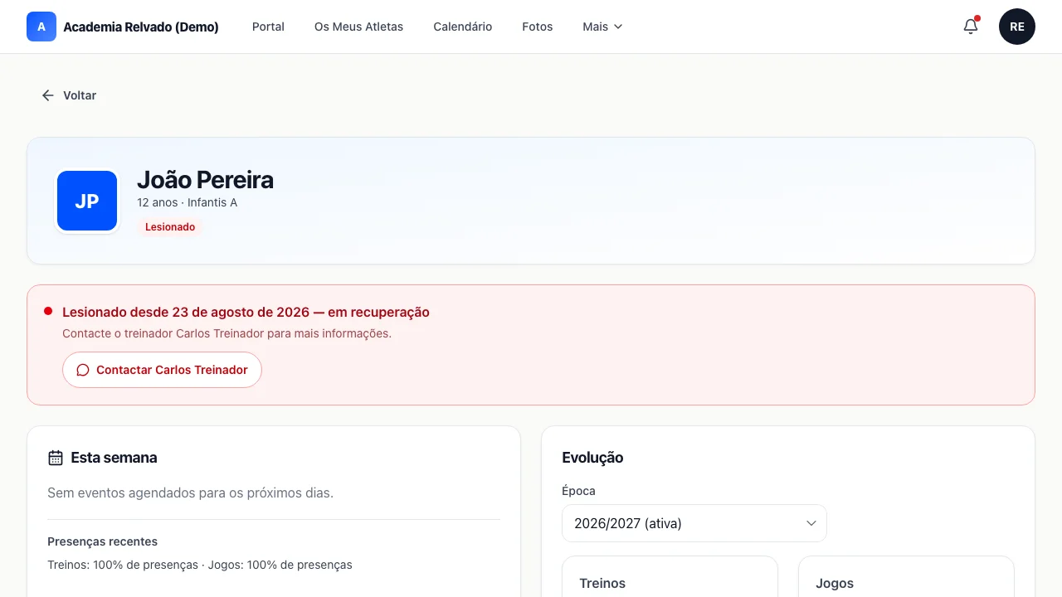Click the Treinos card title
Screen dimensions: 1062x597
(602, 583)
